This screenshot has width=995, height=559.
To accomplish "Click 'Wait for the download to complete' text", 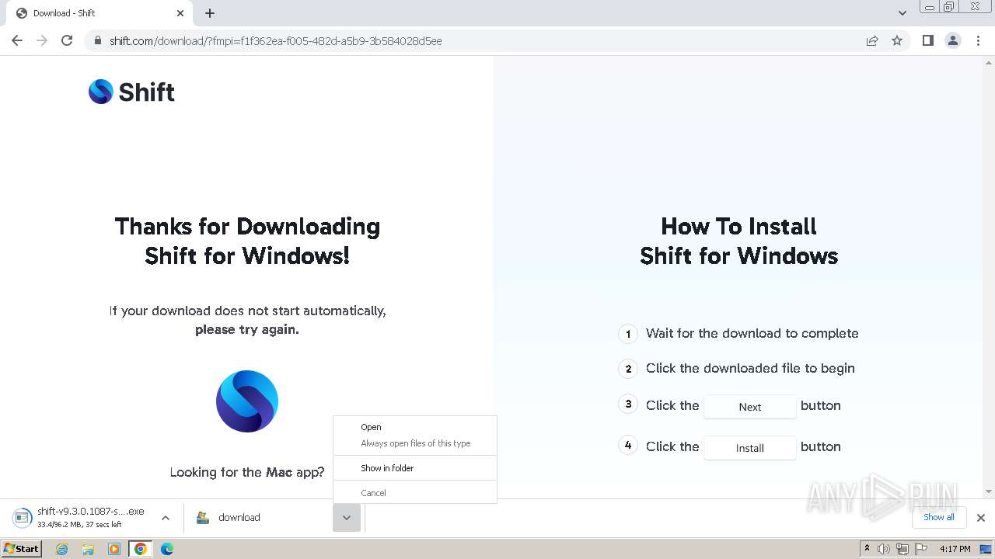I will coord(752,333).
